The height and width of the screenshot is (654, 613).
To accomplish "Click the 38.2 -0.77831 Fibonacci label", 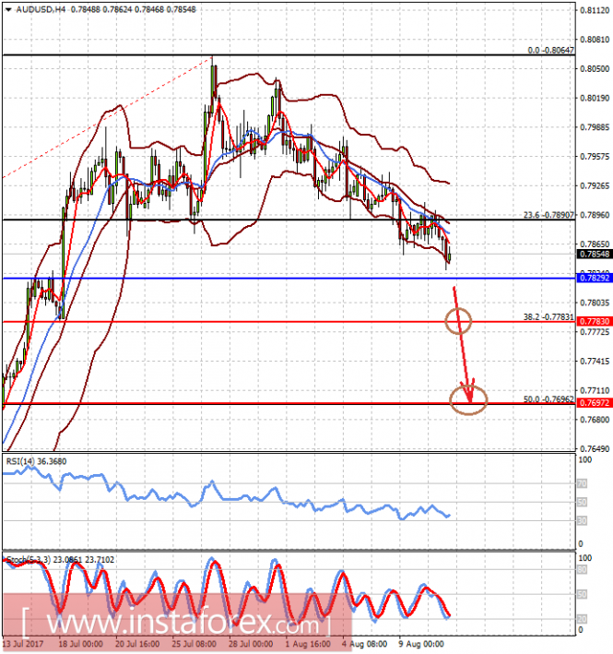I will [x=548, y=317].
